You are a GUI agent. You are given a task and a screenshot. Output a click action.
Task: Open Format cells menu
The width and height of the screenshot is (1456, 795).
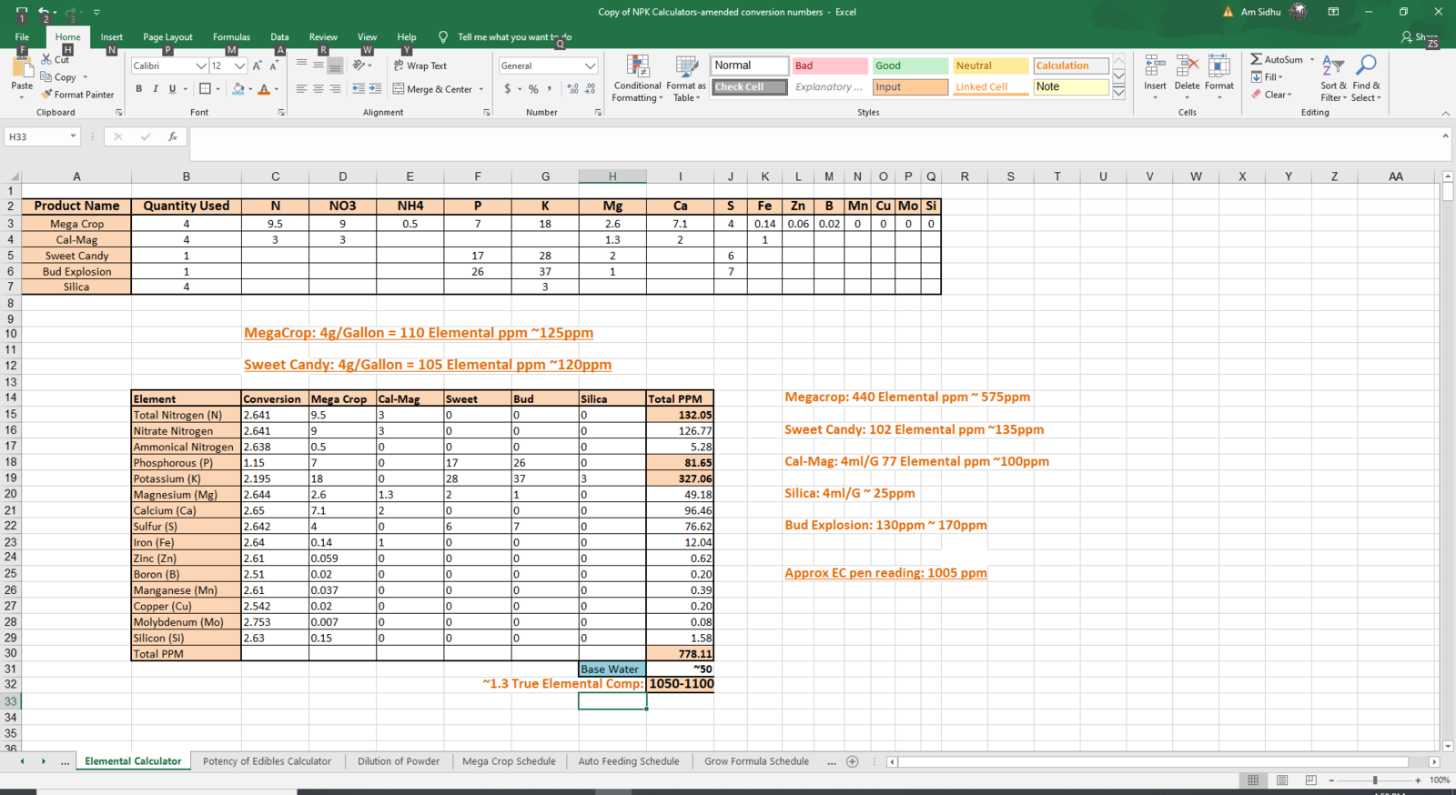click(1219, 76)
